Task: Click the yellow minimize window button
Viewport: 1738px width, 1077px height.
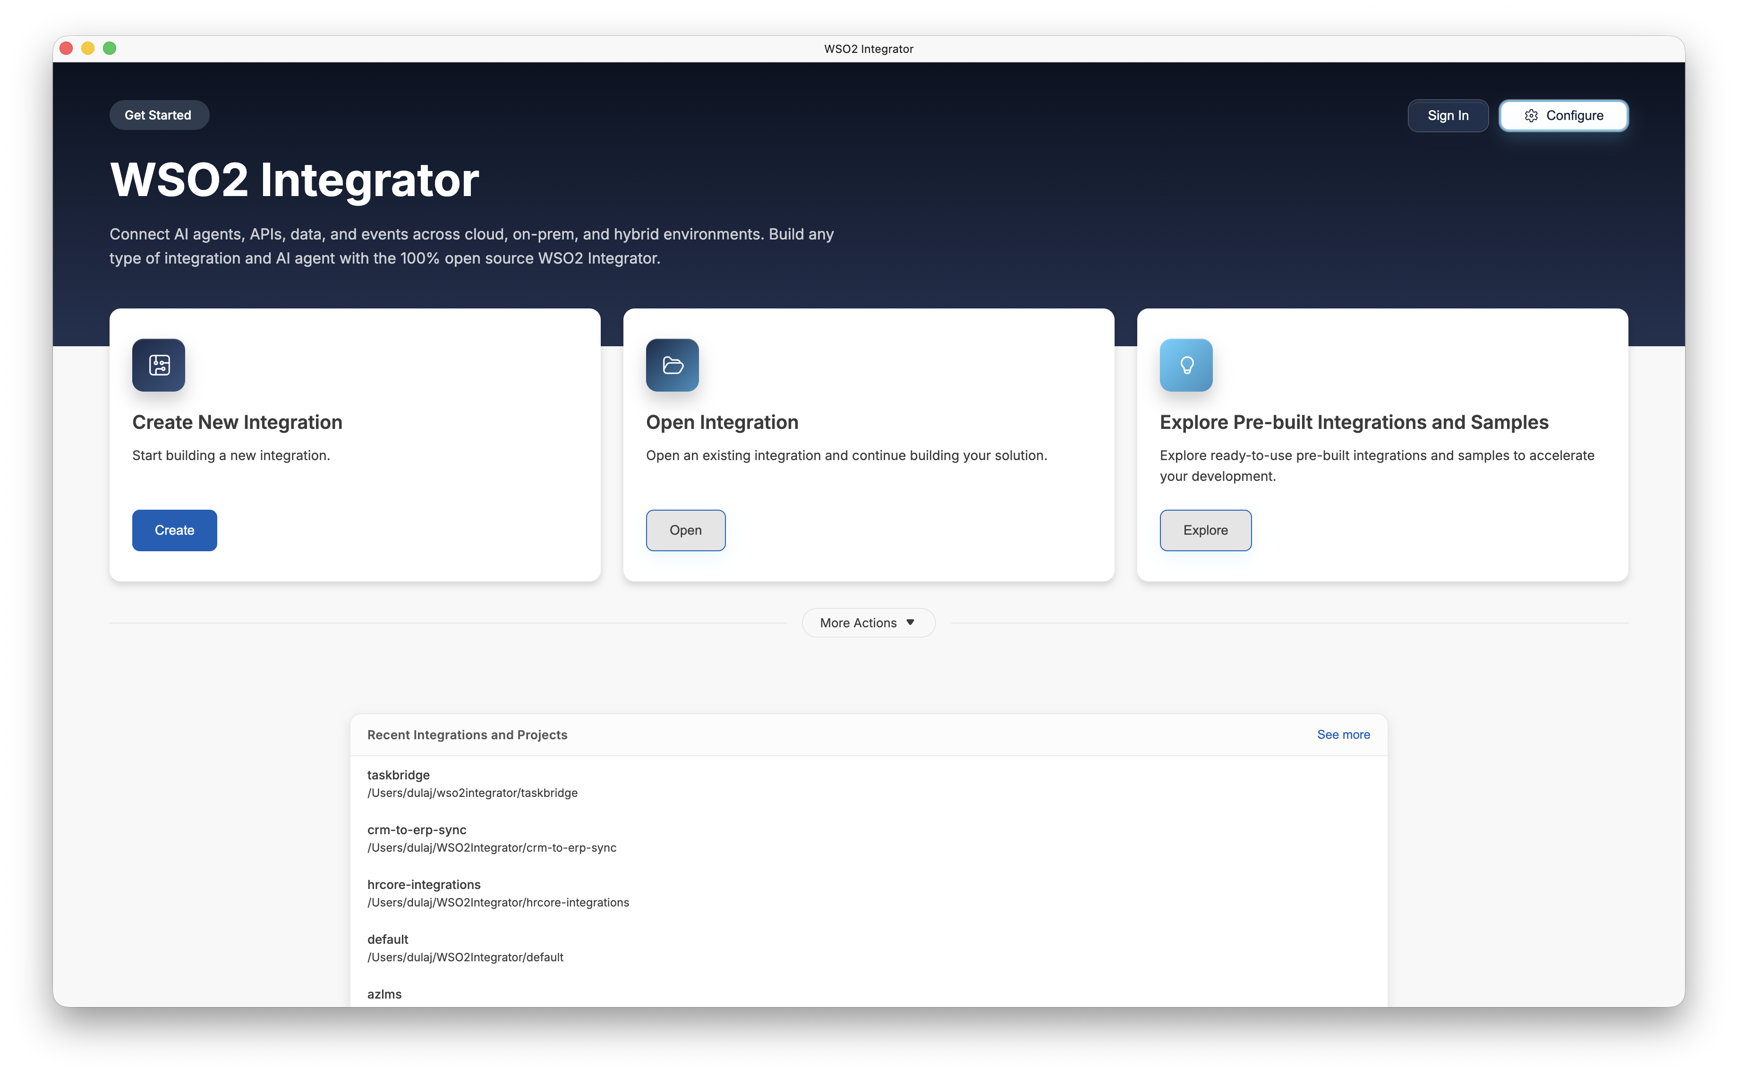Action: pos(87,49)
